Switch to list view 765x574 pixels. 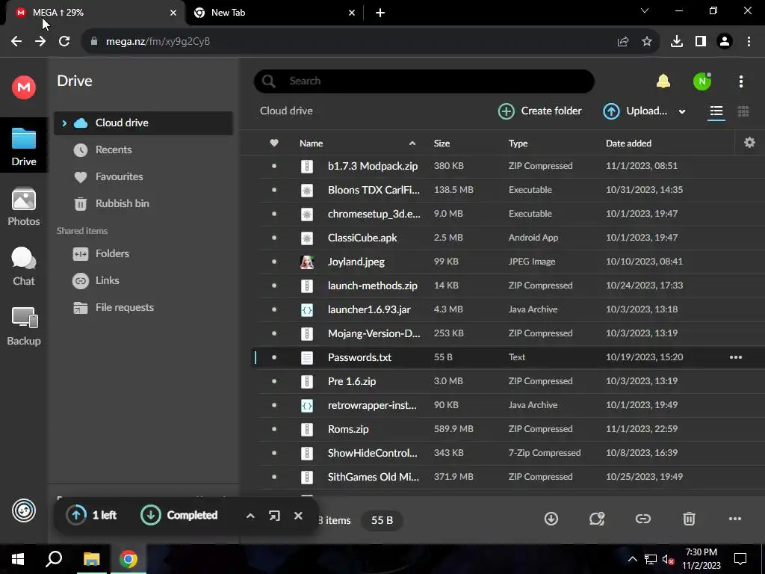(716, 111)
